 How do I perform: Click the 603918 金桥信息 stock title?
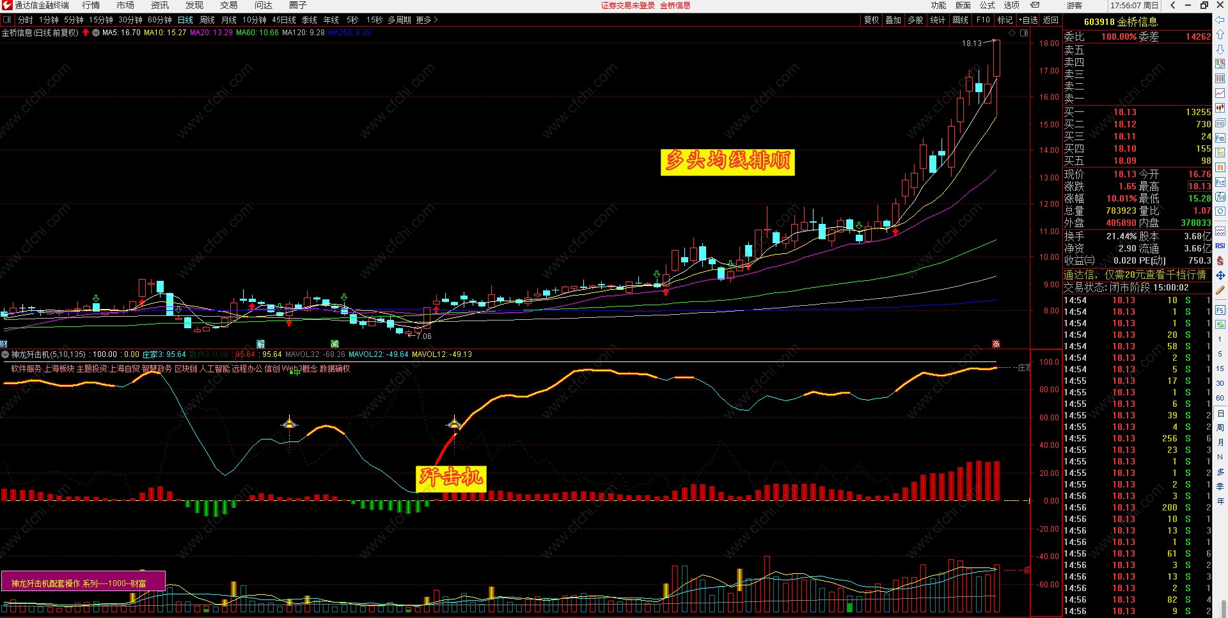point(1121,22)
